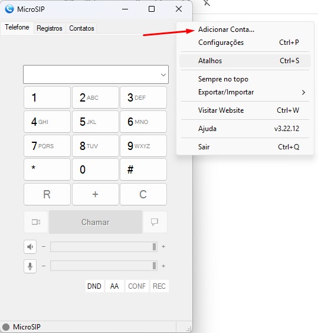Image resolution: width=318 pixels, height=333 pixels.
Task: Select Adicionar Conta... from the menu
Action: pos(245,30)
